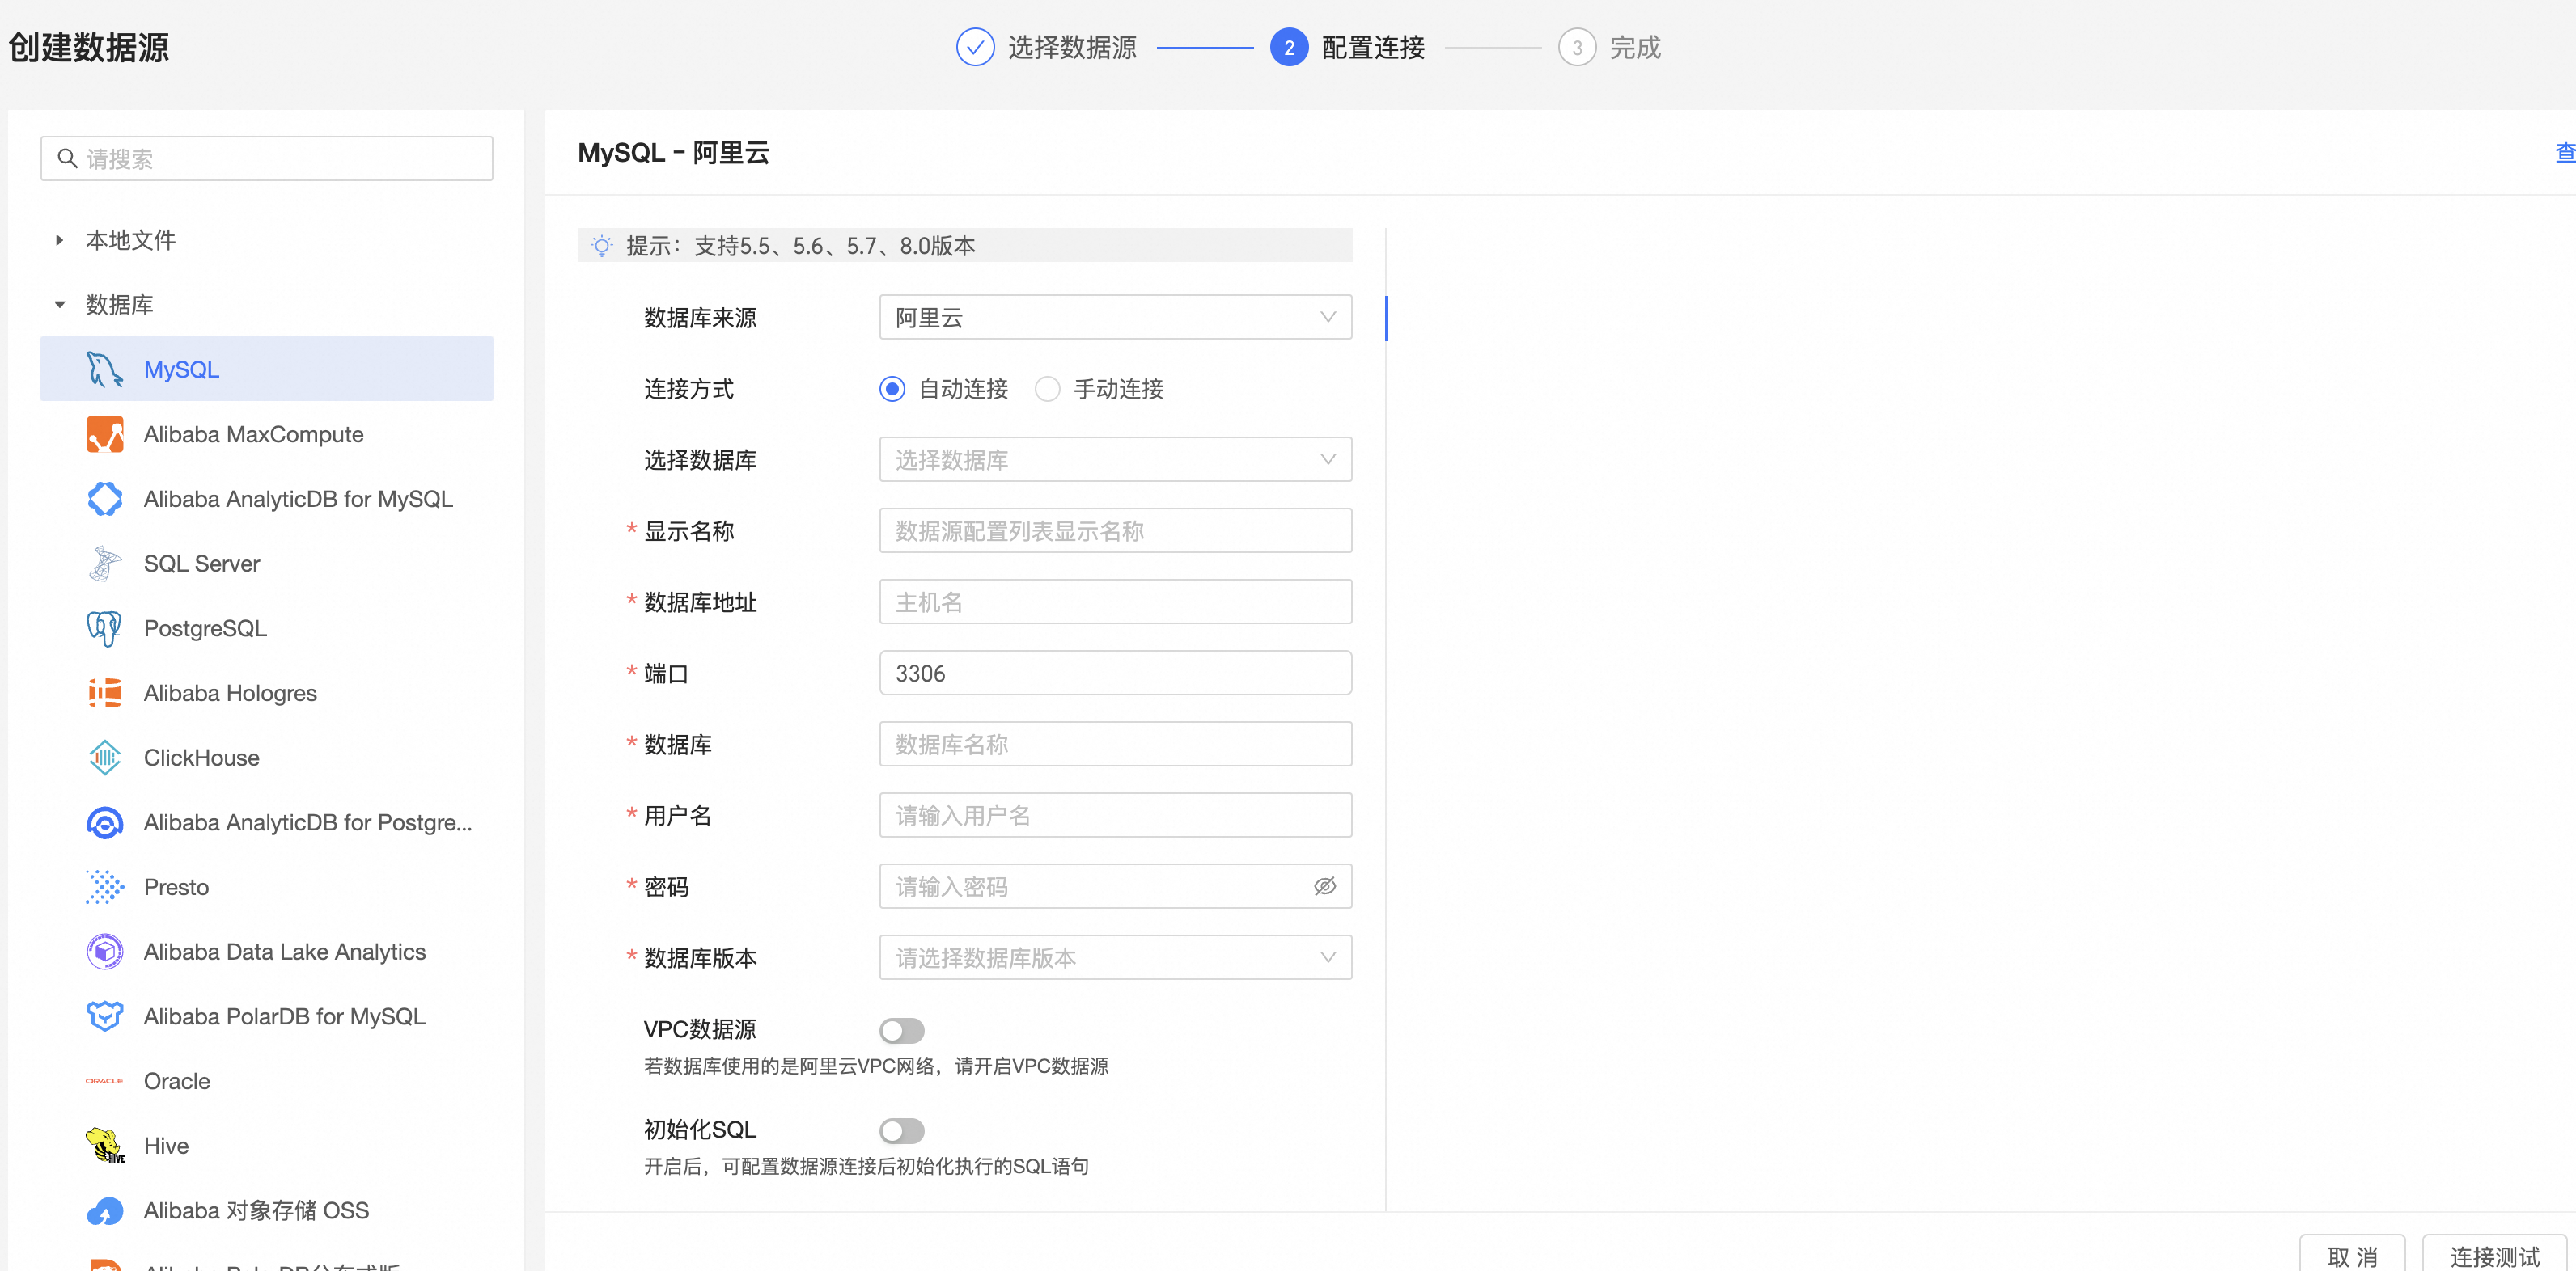This screenshot has height=1271, width=2576.
Task: Expand the 本地文件 tree group
Action: tap(59, 240)
